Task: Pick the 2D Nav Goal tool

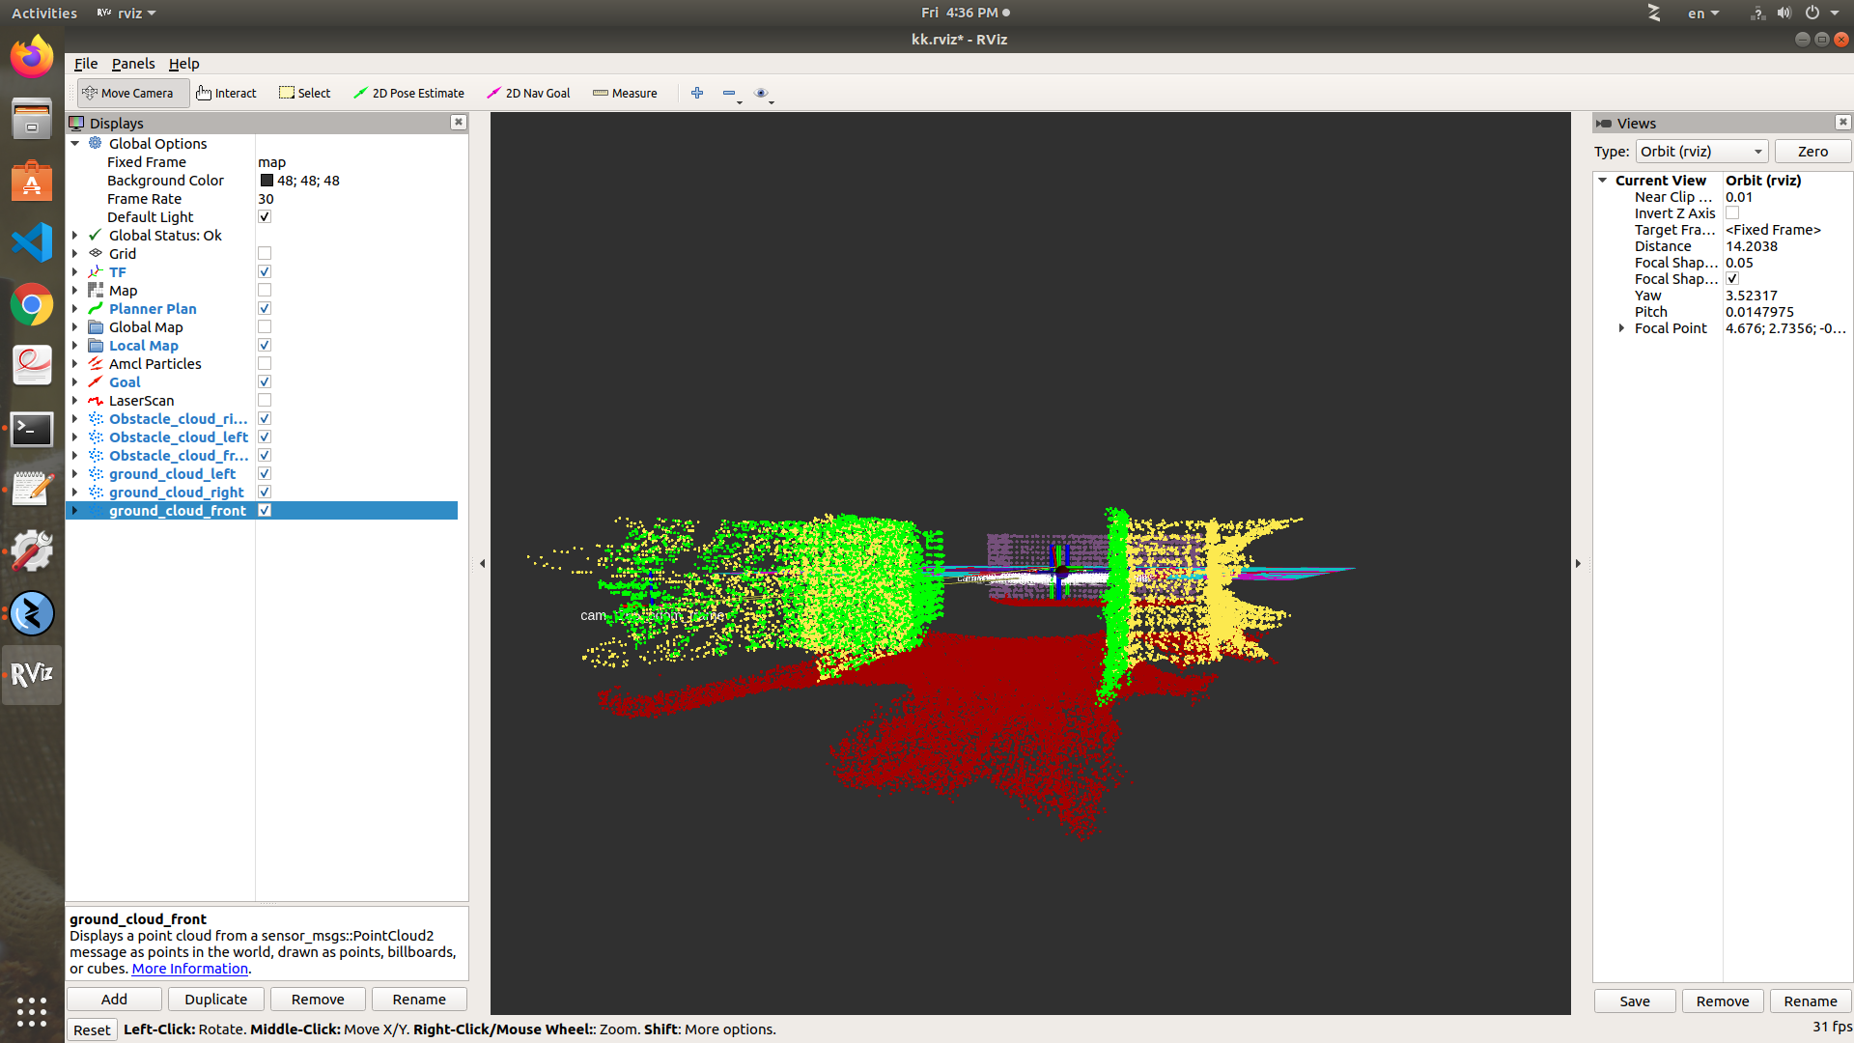Action: (528, 93)
